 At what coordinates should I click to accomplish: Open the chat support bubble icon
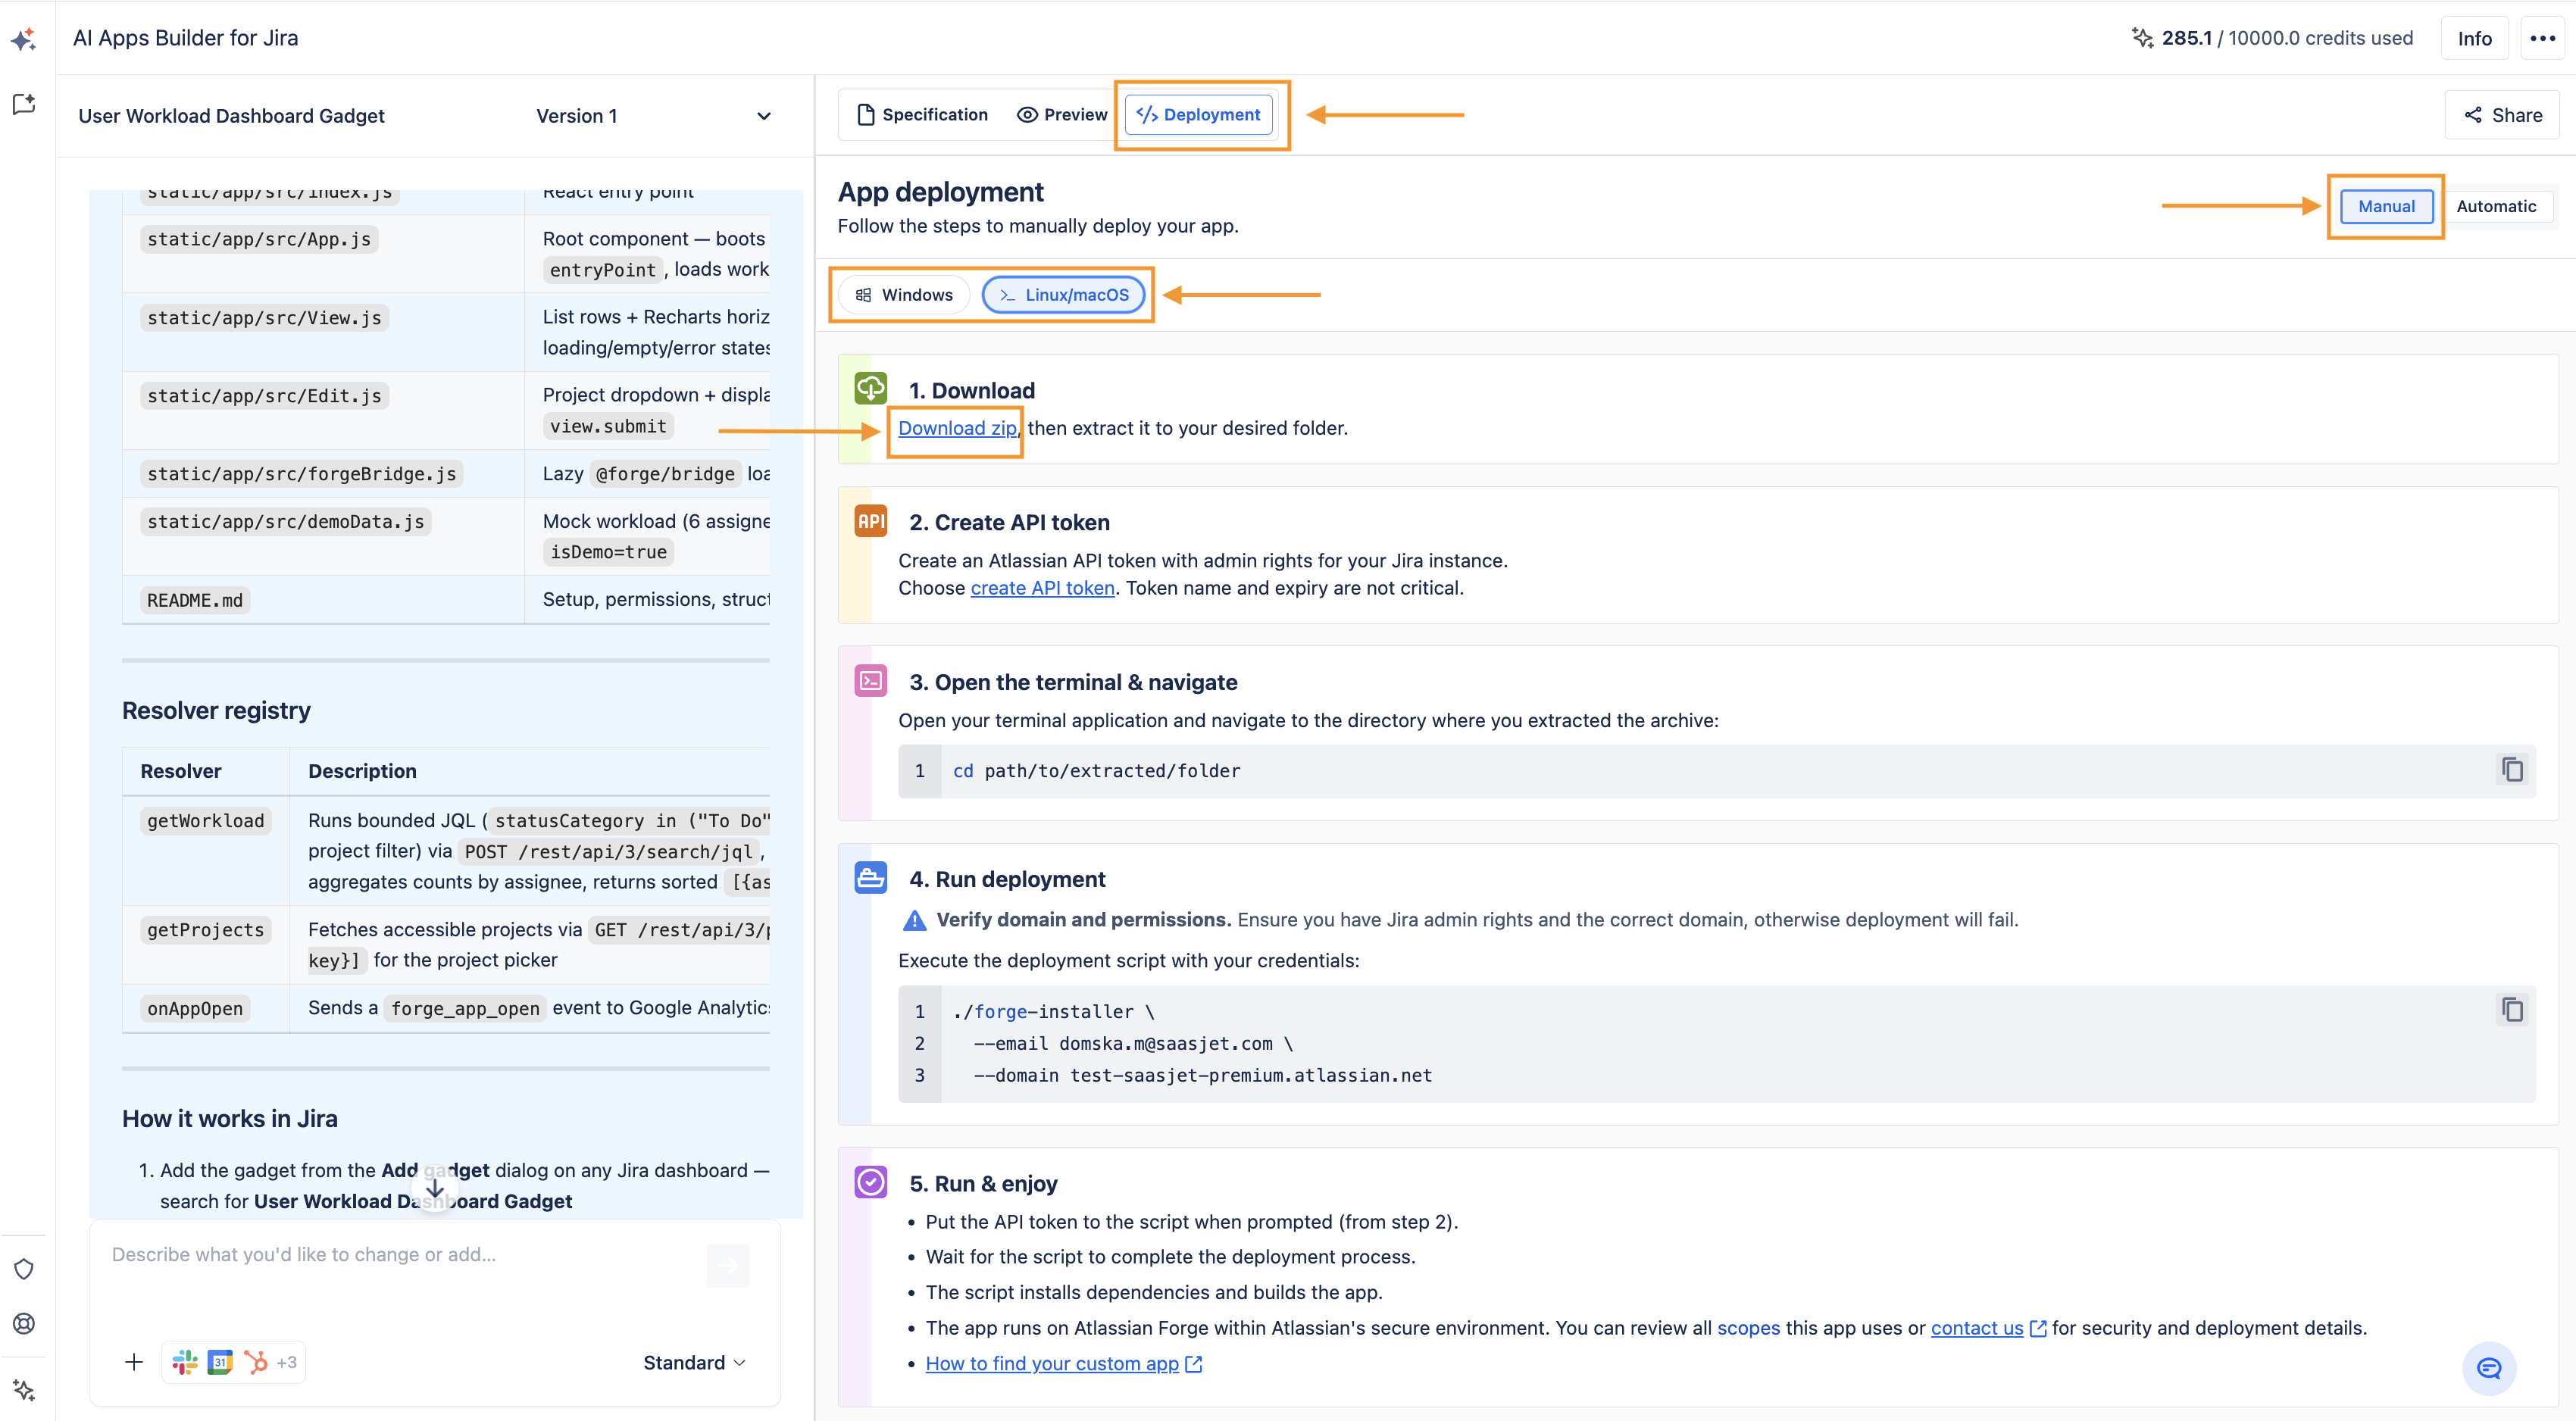(x=2489, y=1367)
